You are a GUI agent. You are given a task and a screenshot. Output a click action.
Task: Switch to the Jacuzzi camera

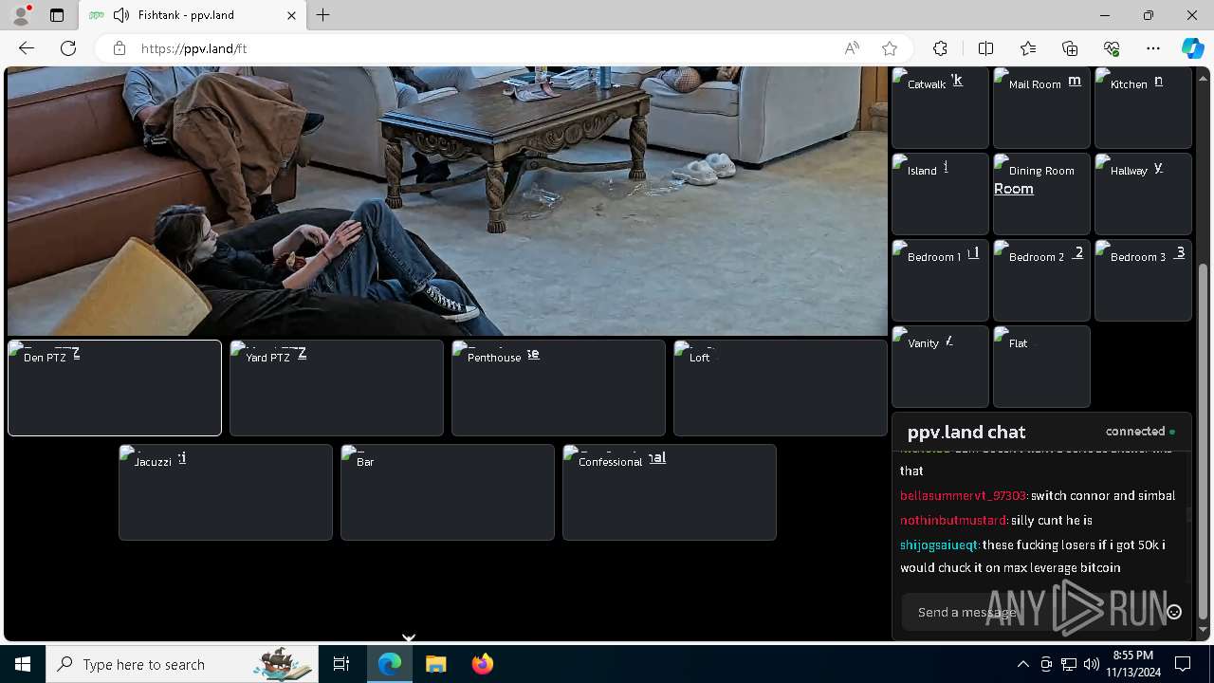click(226, 492)
